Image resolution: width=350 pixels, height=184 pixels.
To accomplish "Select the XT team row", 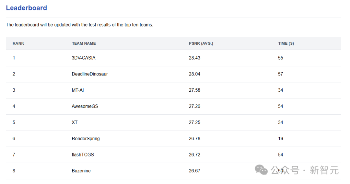I will tap(75, 122).
